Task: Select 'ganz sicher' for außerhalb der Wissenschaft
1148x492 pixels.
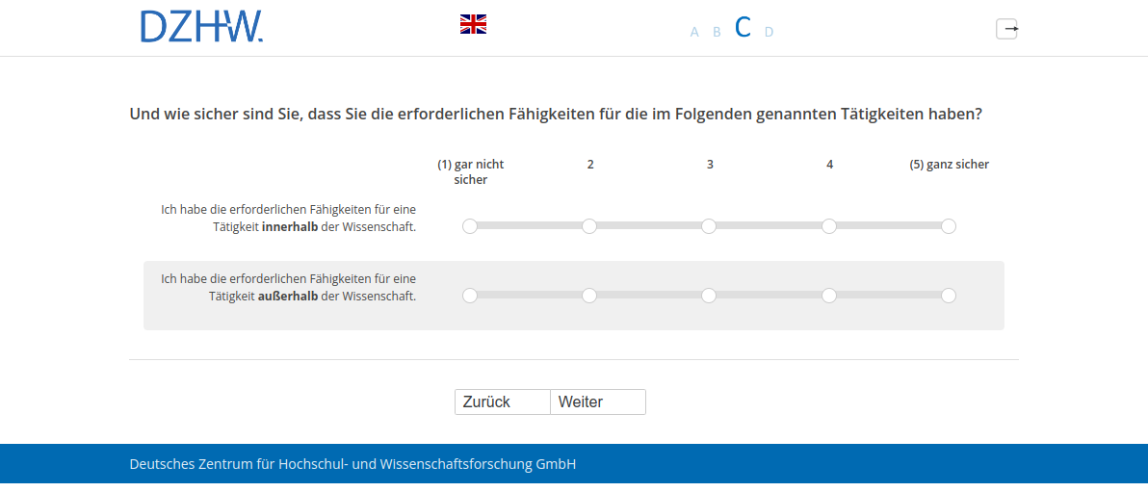Action: tap(949, 296)
